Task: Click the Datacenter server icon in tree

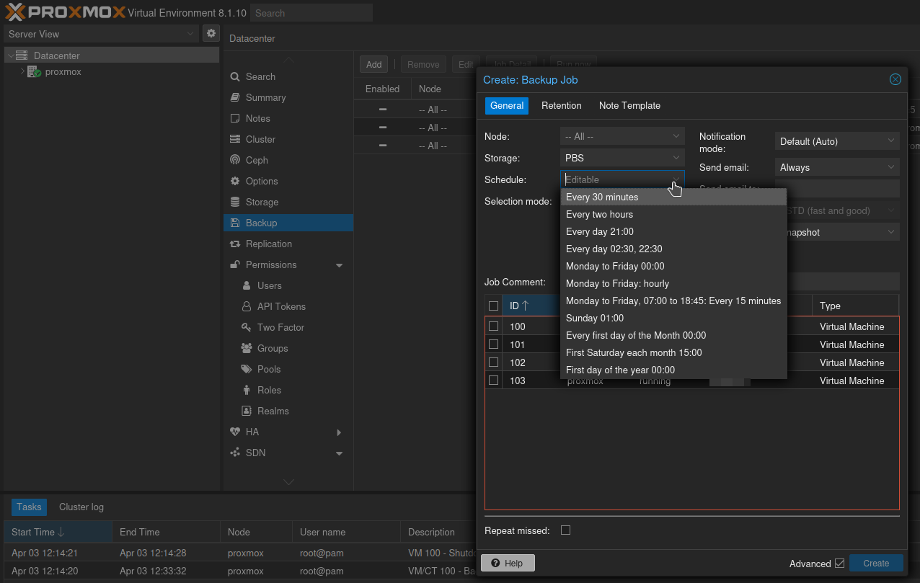Action: [x=22, y=55]
